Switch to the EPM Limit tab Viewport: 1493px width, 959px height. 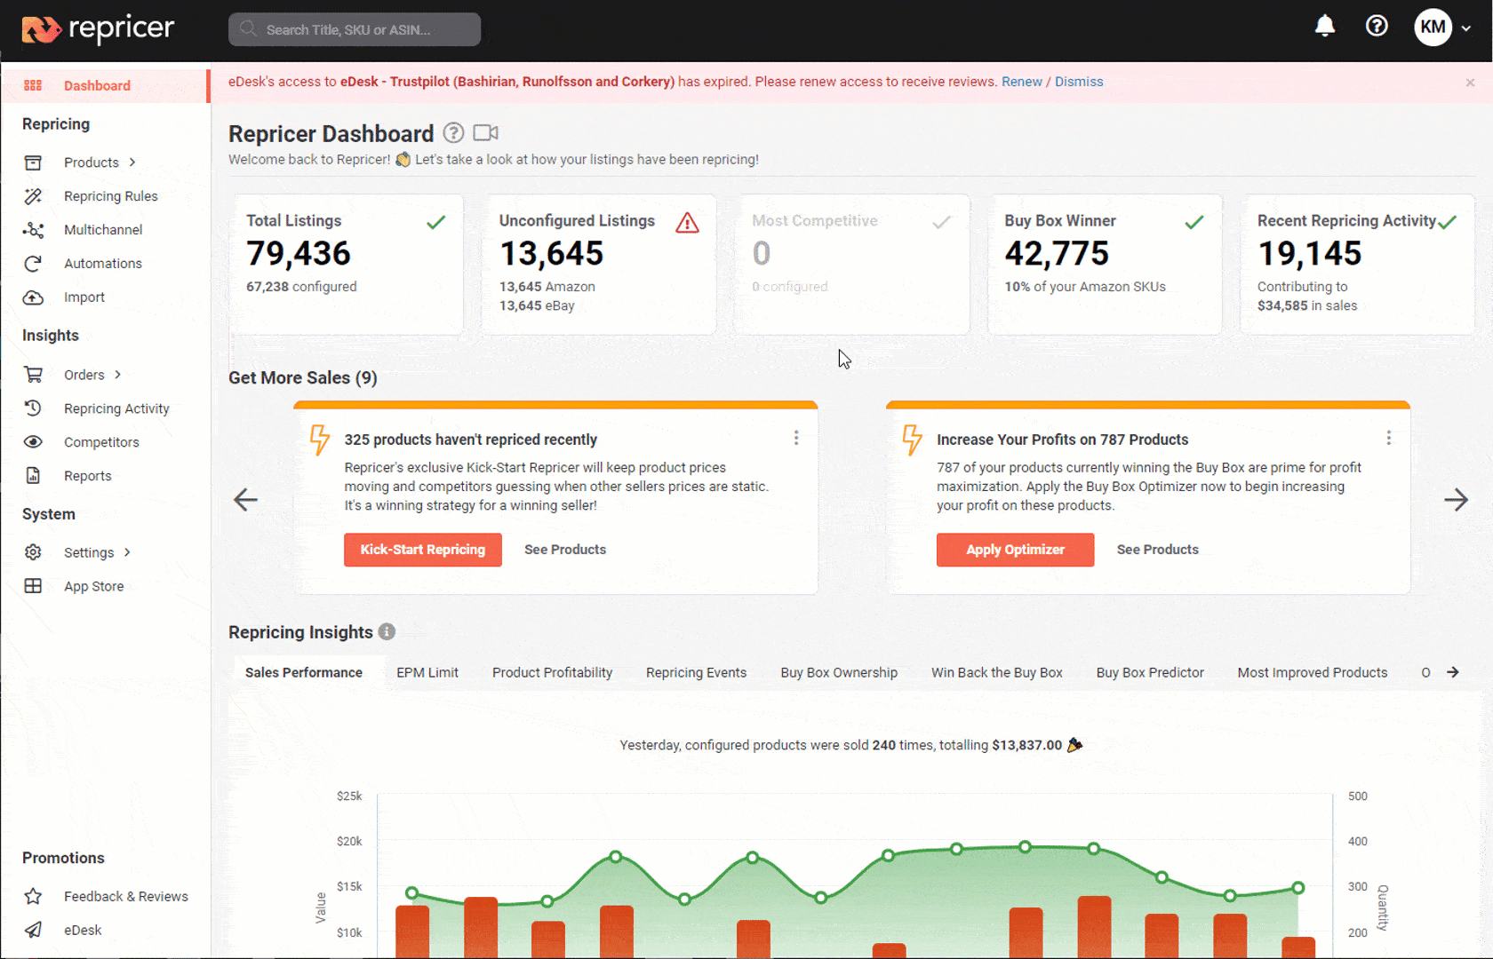pos(427,672)
